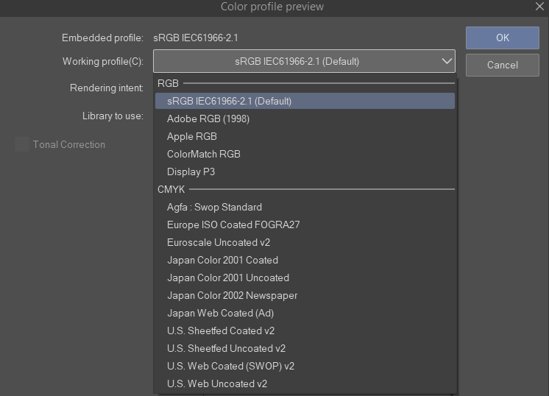The height and width of the screenshot is (396, 549).
Task: Select Agfa : Swop Standard profile
Action: 305,207
